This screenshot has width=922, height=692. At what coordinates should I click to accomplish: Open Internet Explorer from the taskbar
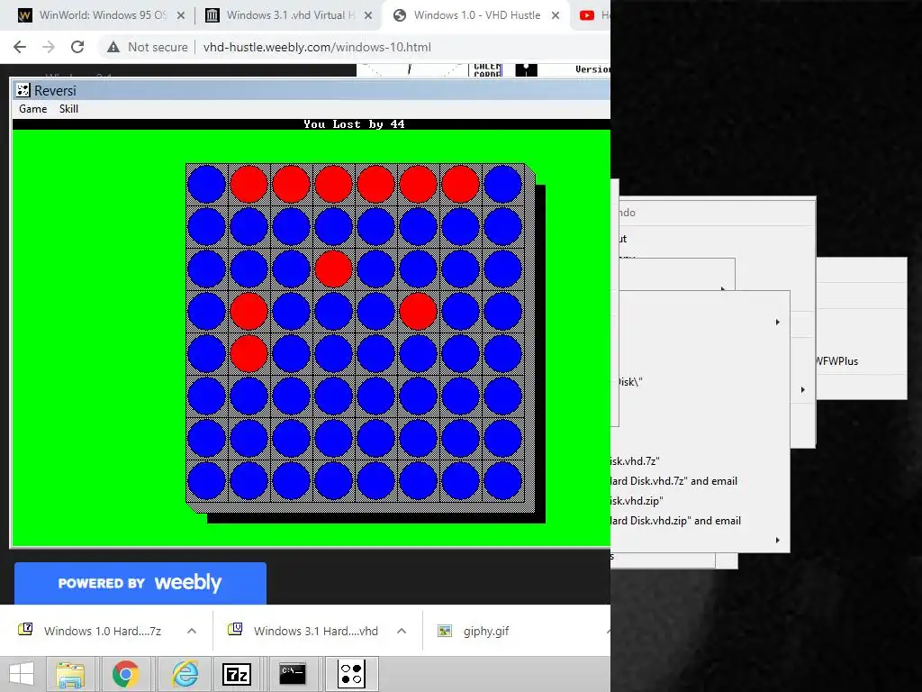185,674
